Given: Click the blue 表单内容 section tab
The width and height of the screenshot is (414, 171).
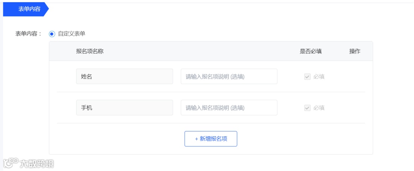Looking at the screenshot, I should click(x=26, y=9).
